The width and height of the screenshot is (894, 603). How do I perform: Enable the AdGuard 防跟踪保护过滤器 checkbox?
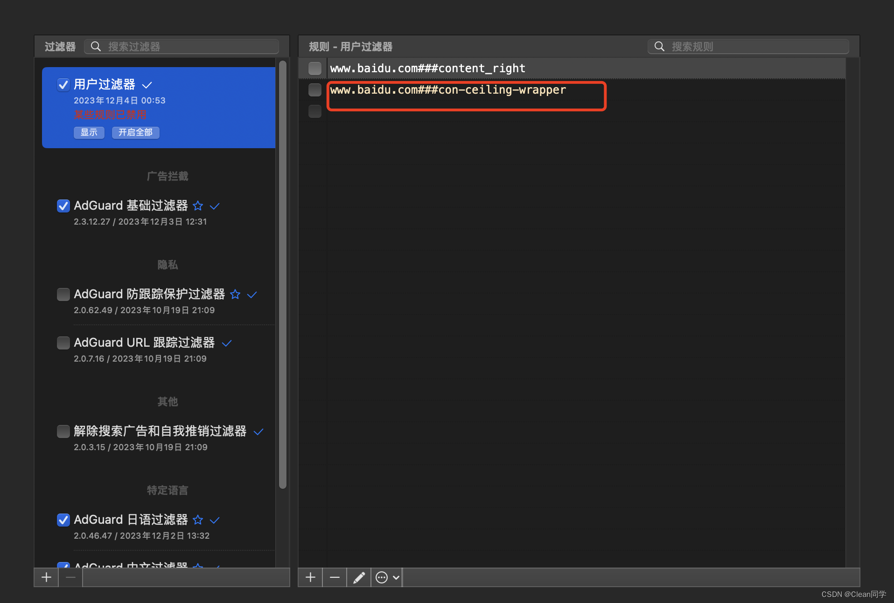(x=63, y=294)
